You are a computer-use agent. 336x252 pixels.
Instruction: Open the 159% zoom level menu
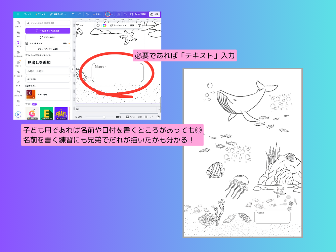tap(118, 117)
